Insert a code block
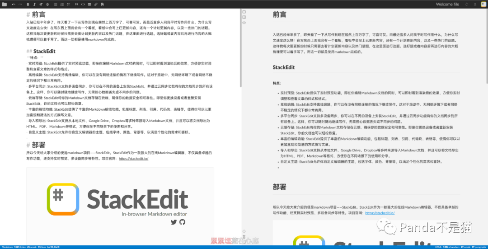The image size is (488, 249). pos(83,5)
